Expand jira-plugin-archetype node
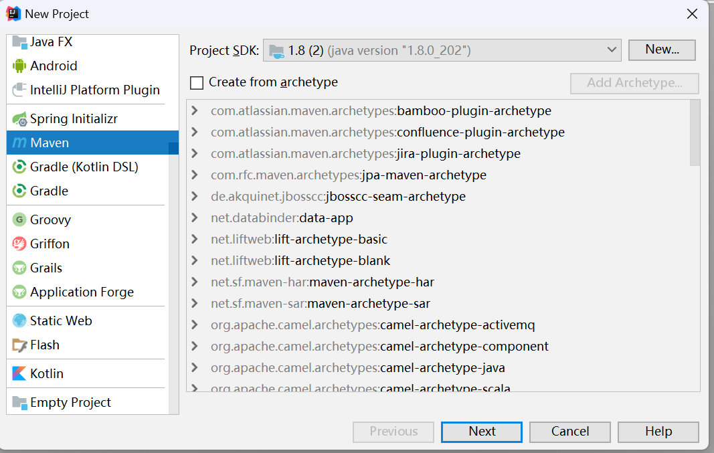The image size is (714, 453). (x=195, y=153)
